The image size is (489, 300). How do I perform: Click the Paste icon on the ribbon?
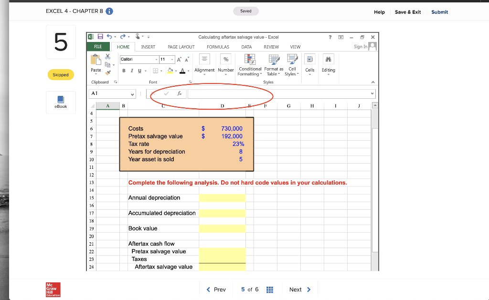point(96,60)
